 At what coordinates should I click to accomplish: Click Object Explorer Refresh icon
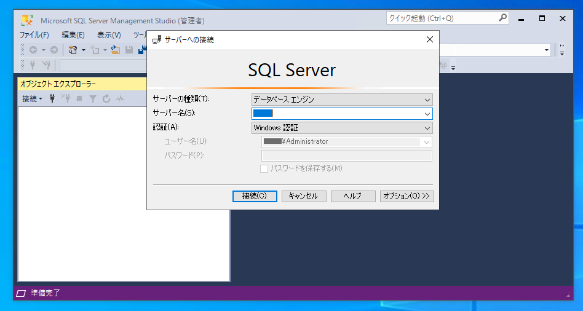click(106, 98)
